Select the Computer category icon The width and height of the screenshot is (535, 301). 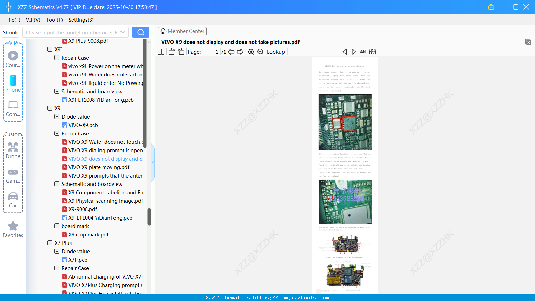(13, 108)
